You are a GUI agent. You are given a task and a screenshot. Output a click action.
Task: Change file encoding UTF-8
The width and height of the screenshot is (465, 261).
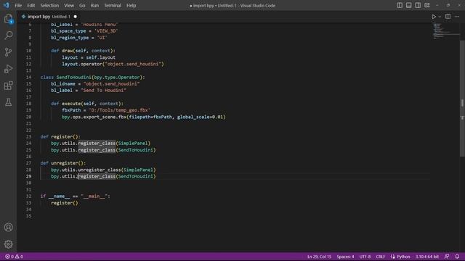(365, 257)
